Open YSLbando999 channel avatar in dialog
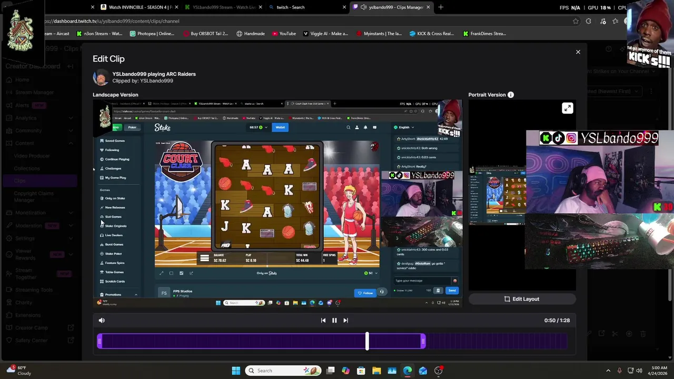The width and height of the screenshot is (674, 379). 101,77
